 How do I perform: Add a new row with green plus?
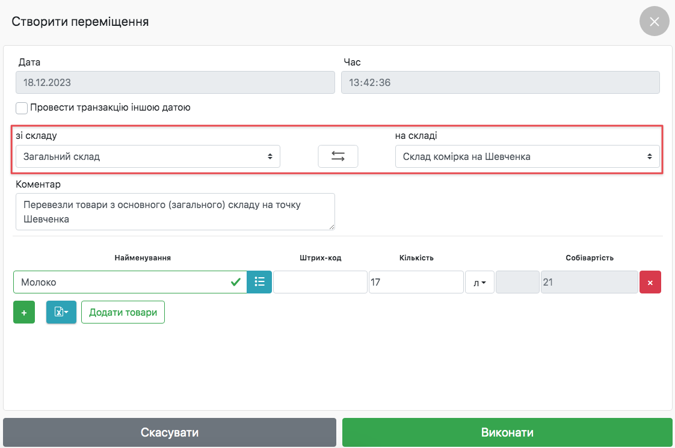click(24, 313)
